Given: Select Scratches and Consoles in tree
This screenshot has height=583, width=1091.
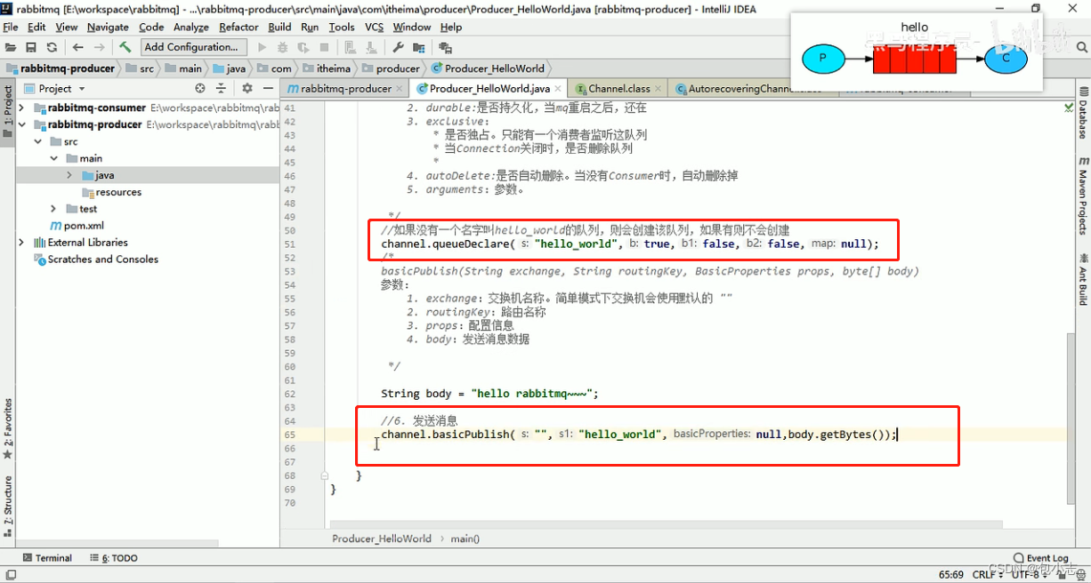Looking at the screenshot, I should [97, 260].
